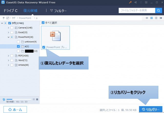Viewport: 164px width, 113px height.
Task: Switch to list view layout
Action: pyautogui.click(x=156, y=18)
